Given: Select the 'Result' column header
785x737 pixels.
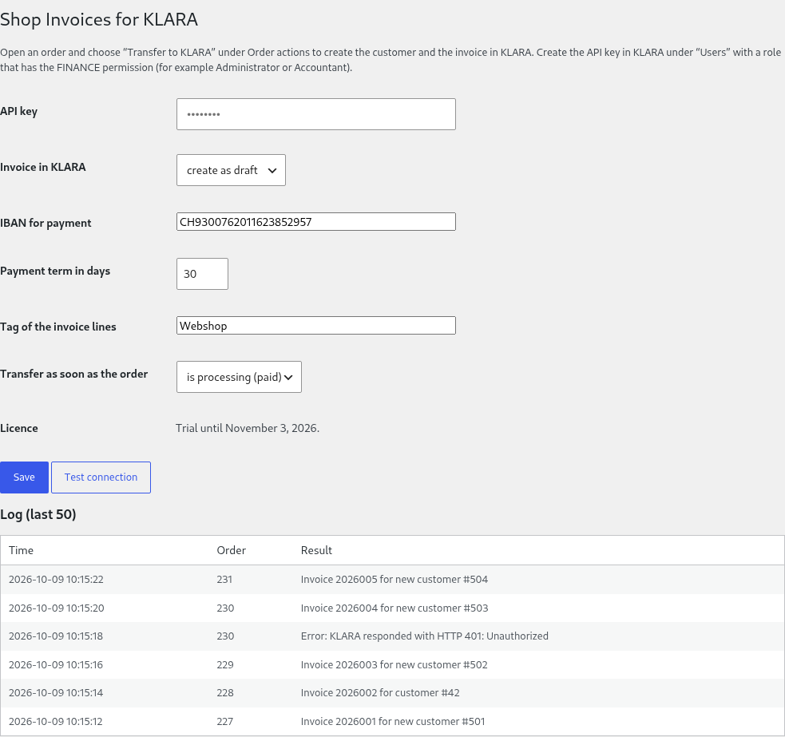Looking at the screenshot, I should pos(316,550).
